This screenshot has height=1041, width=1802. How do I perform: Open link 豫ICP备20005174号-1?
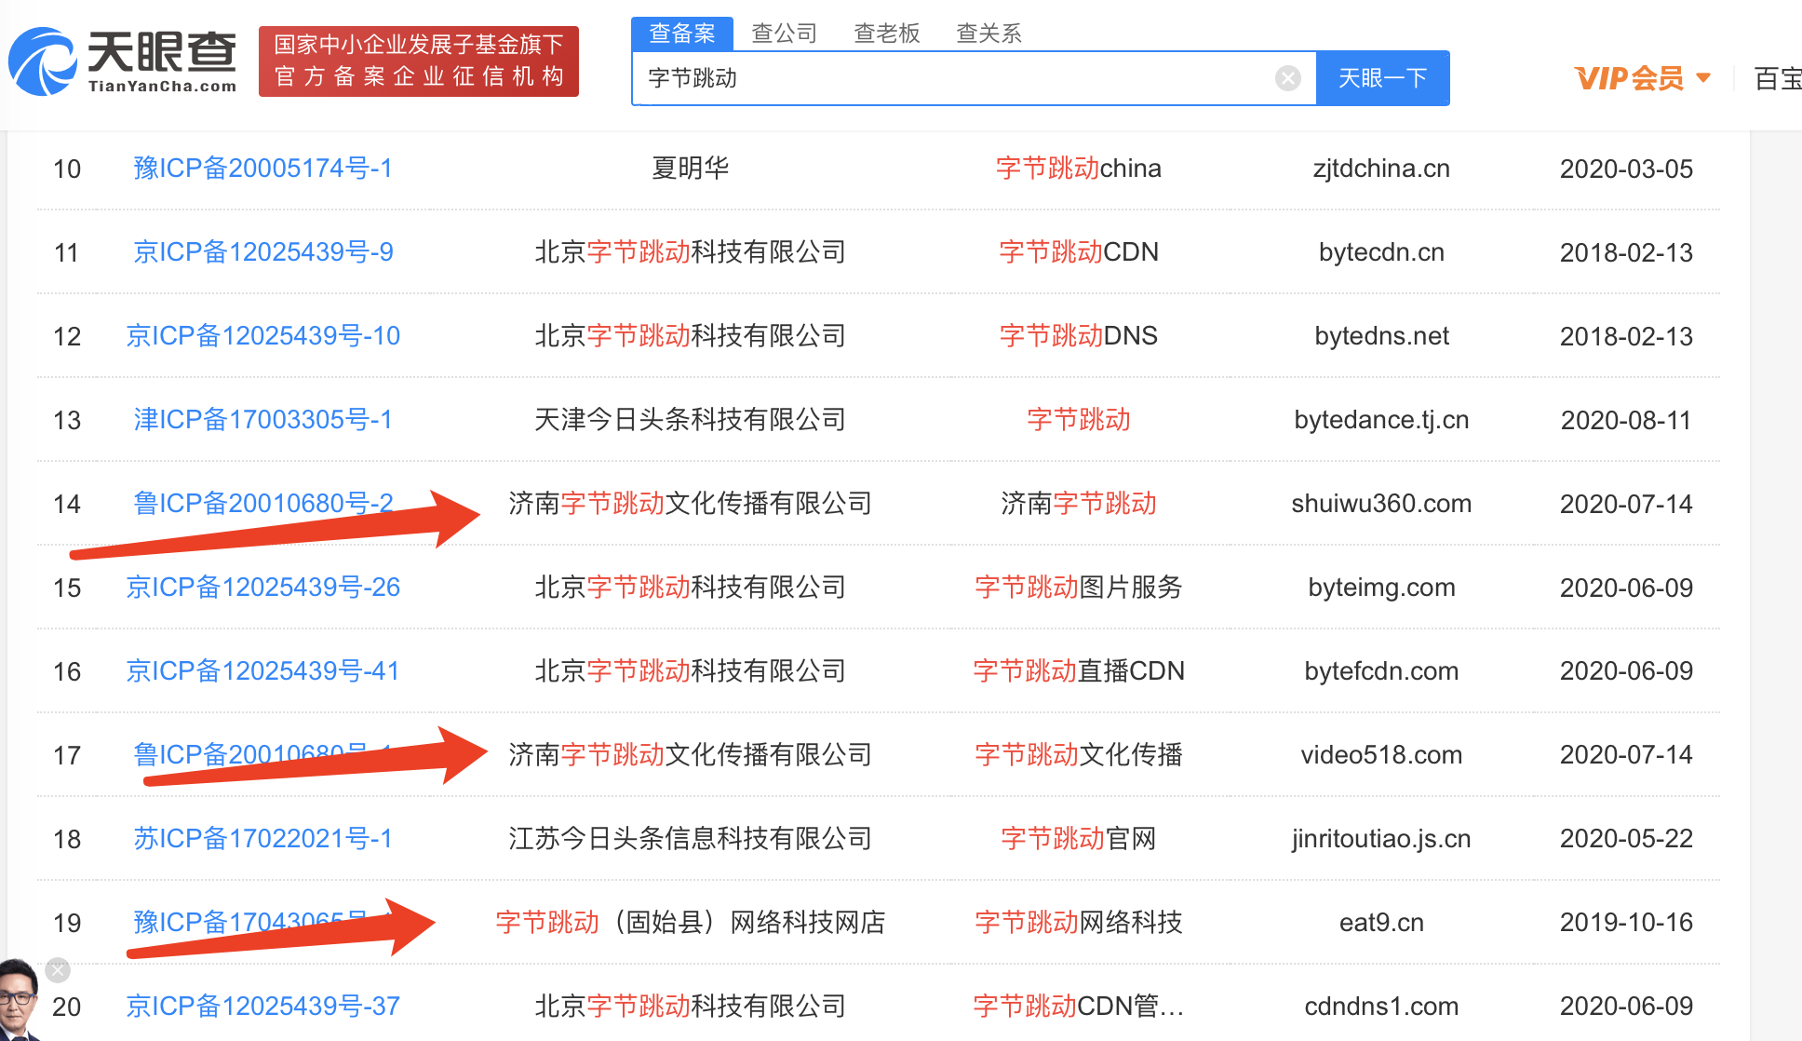tap(262, 169)
